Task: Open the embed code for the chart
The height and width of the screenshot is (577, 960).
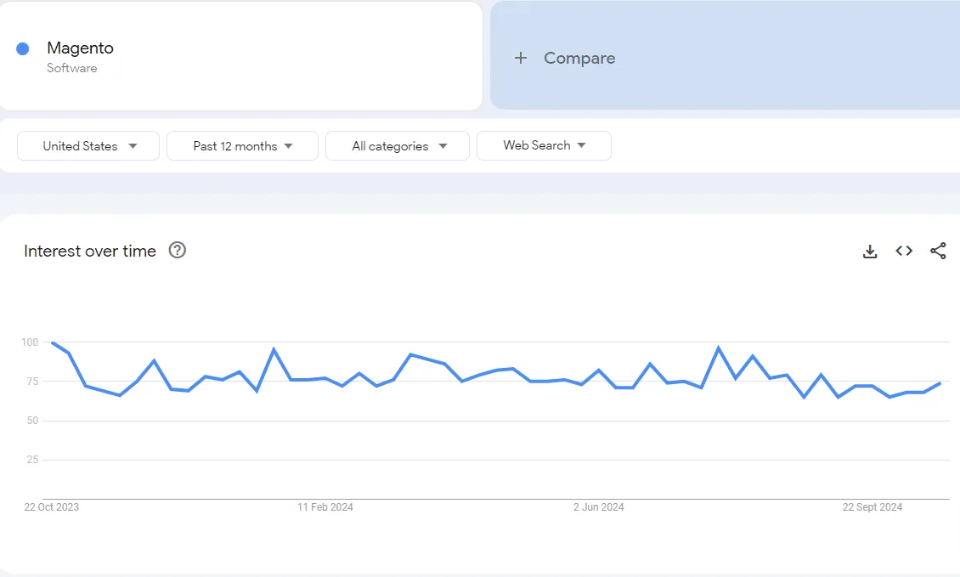Action: (903, 251)
